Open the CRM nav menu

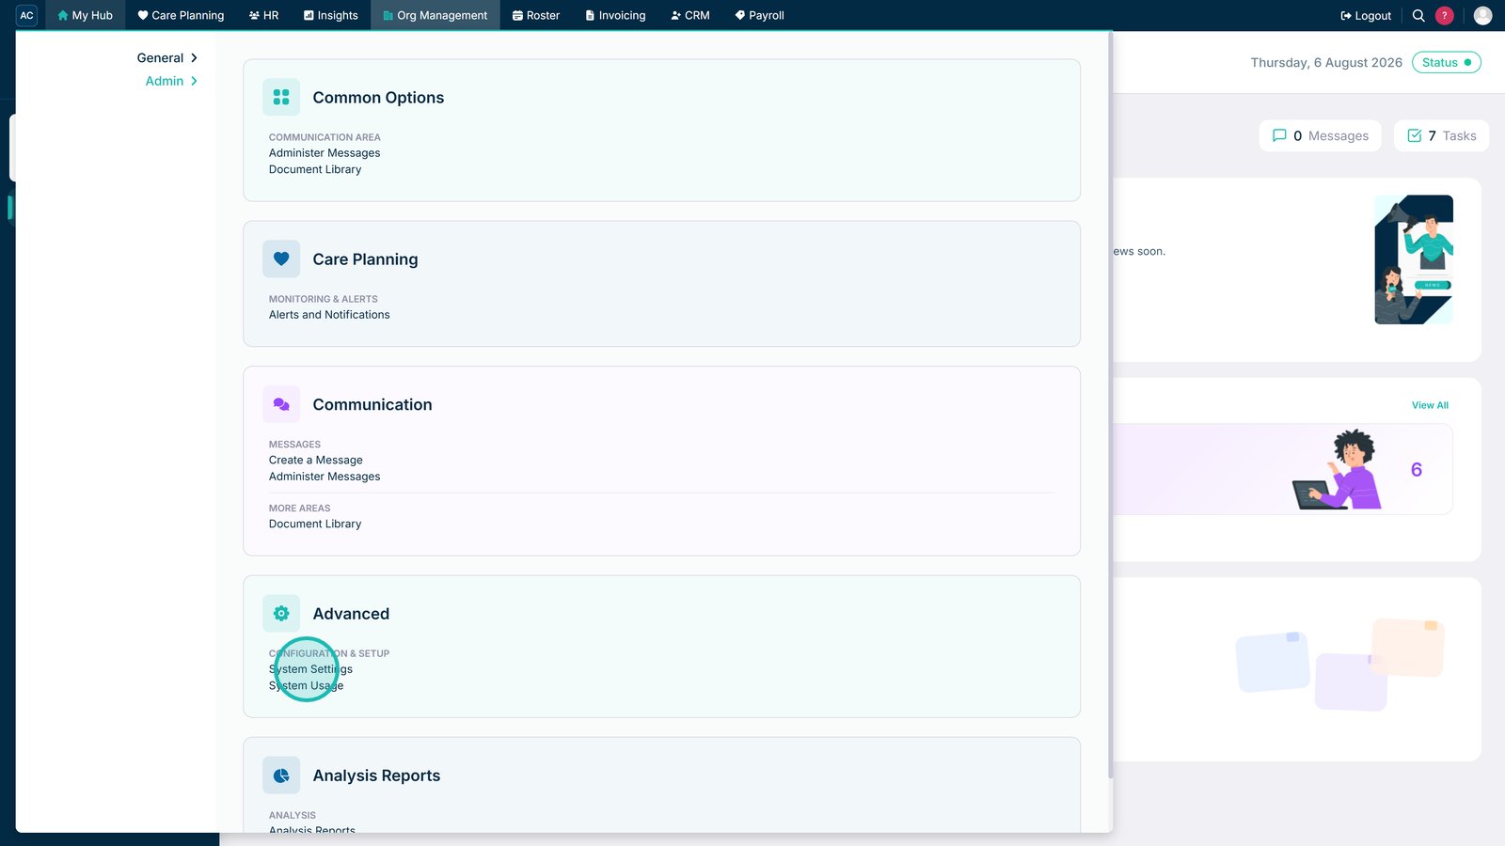(x=690, y=15)
